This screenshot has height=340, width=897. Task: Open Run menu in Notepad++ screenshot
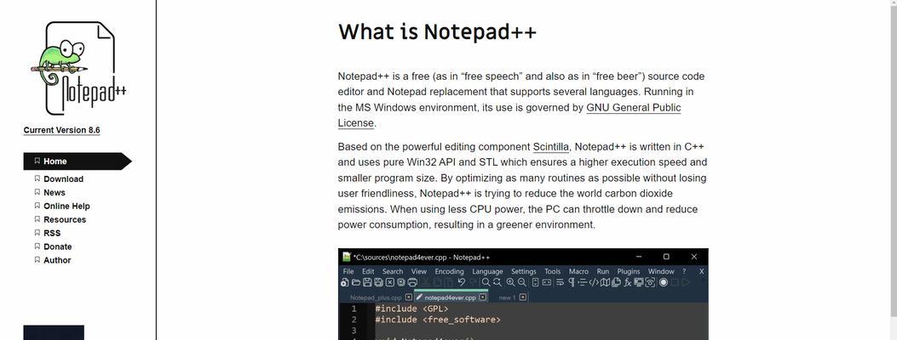(x=603, y=271)
